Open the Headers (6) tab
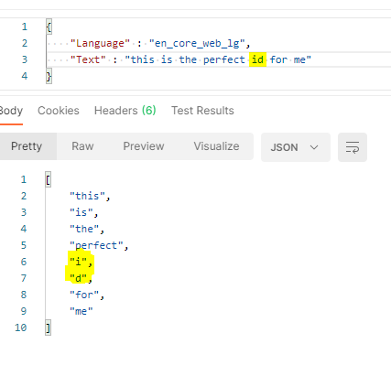Viewport: 391px width, 365px height. coord(125,111)
